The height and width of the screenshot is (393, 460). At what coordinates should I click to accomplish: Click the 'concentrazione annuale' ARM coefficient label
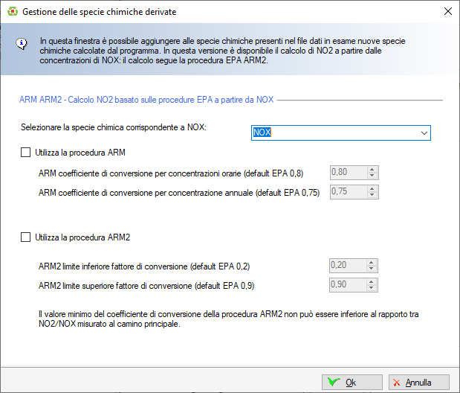tap(179, 193)
